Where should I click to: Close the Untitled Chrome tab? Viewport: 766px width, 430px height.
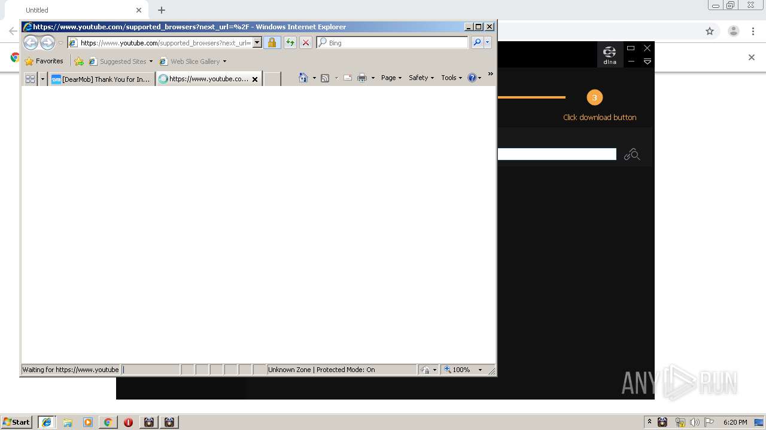[139, 10]
